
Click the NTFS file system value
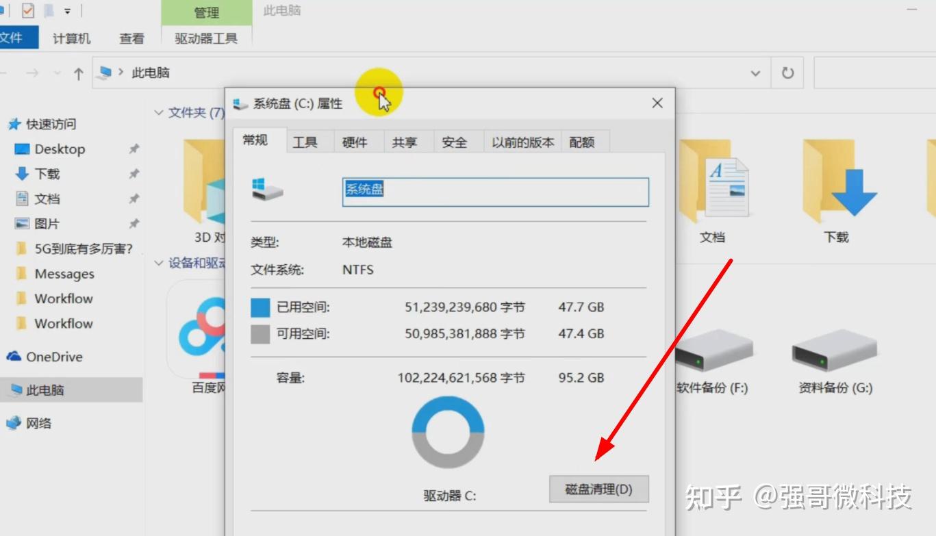tap(358, 270)
